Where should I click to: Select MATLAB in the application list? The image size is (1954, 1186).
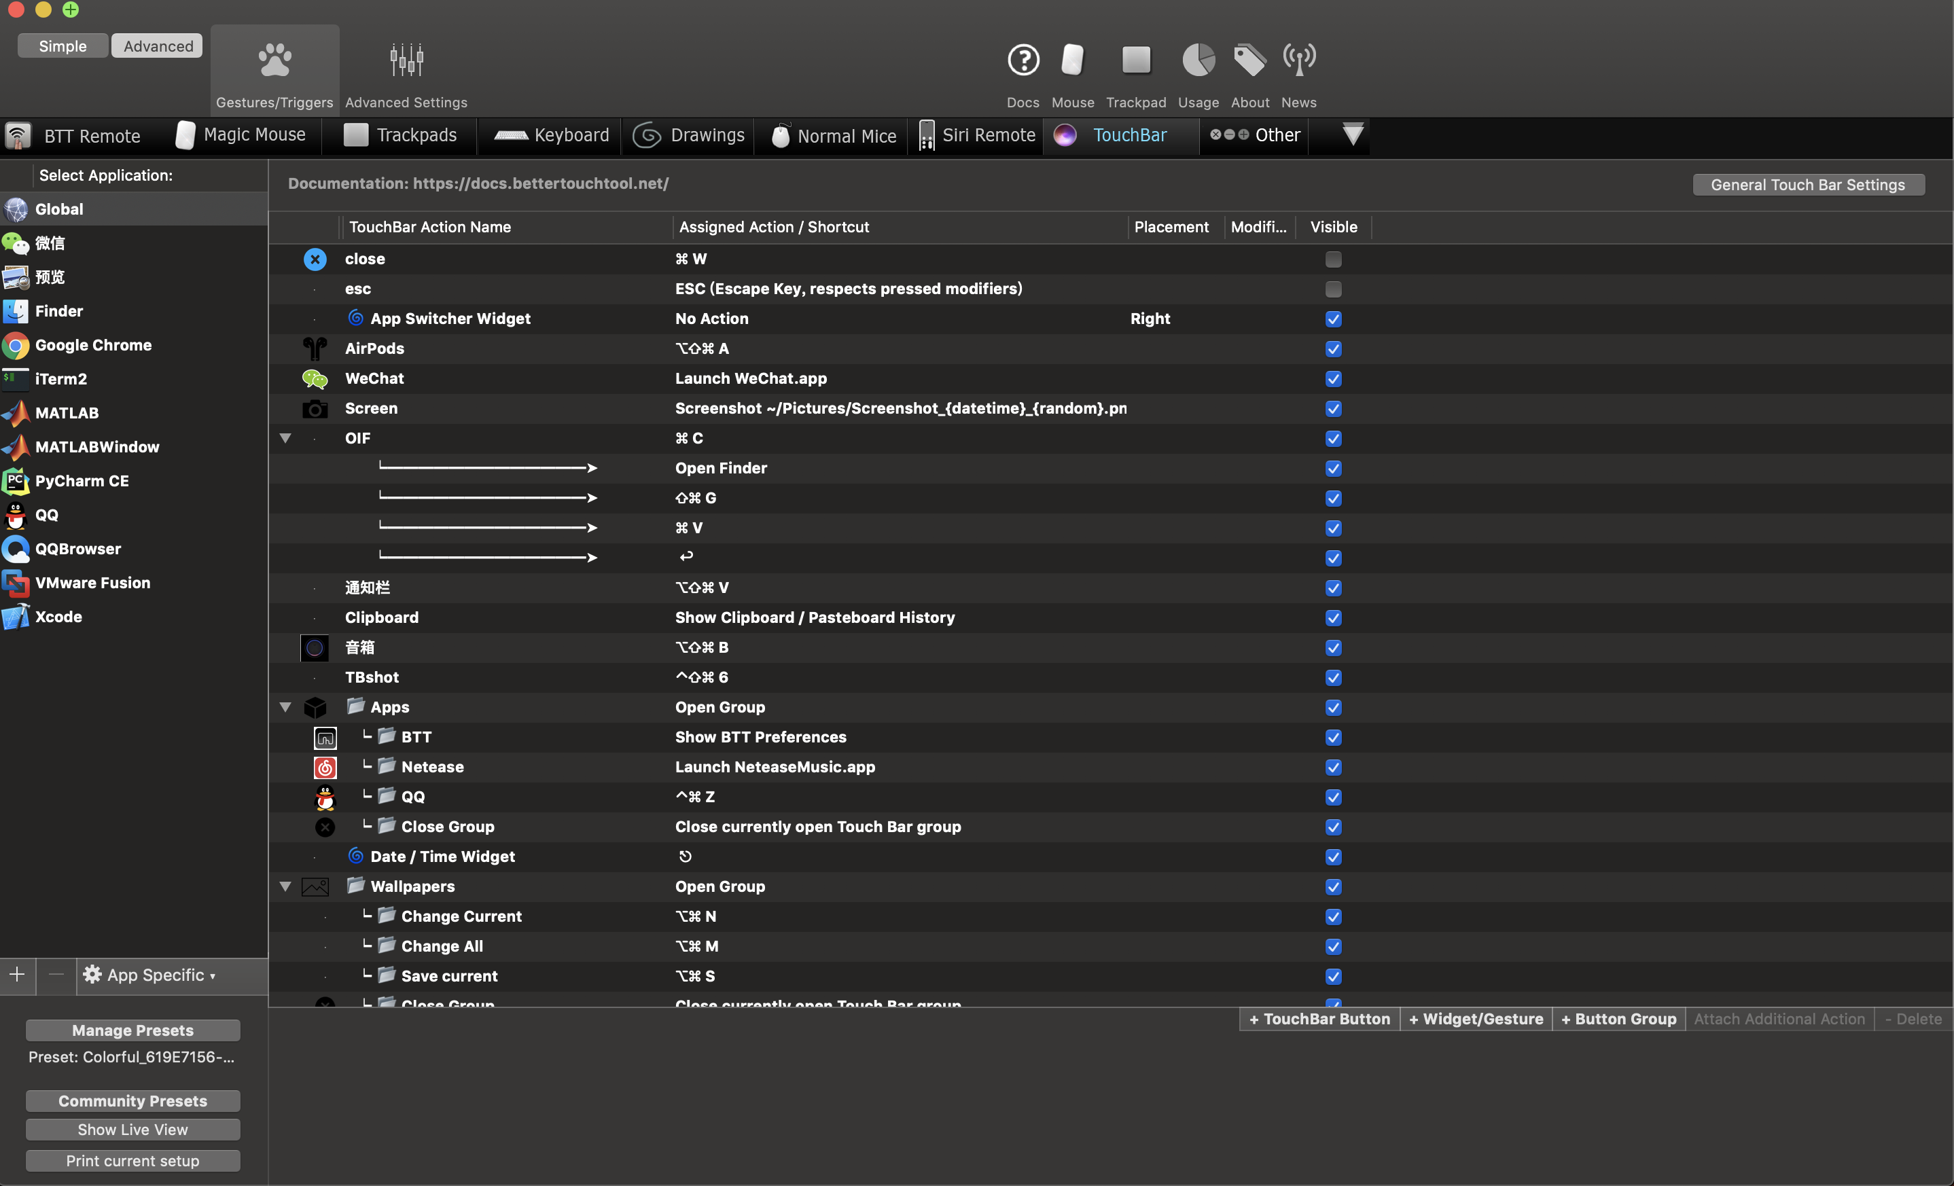point(133,413)
